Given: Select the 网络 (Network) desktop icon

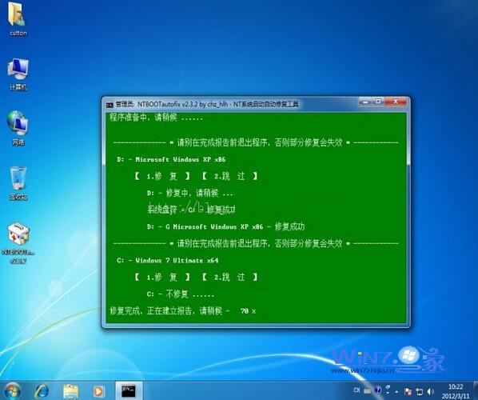Looking at the screenshot, I should point(18,128).
